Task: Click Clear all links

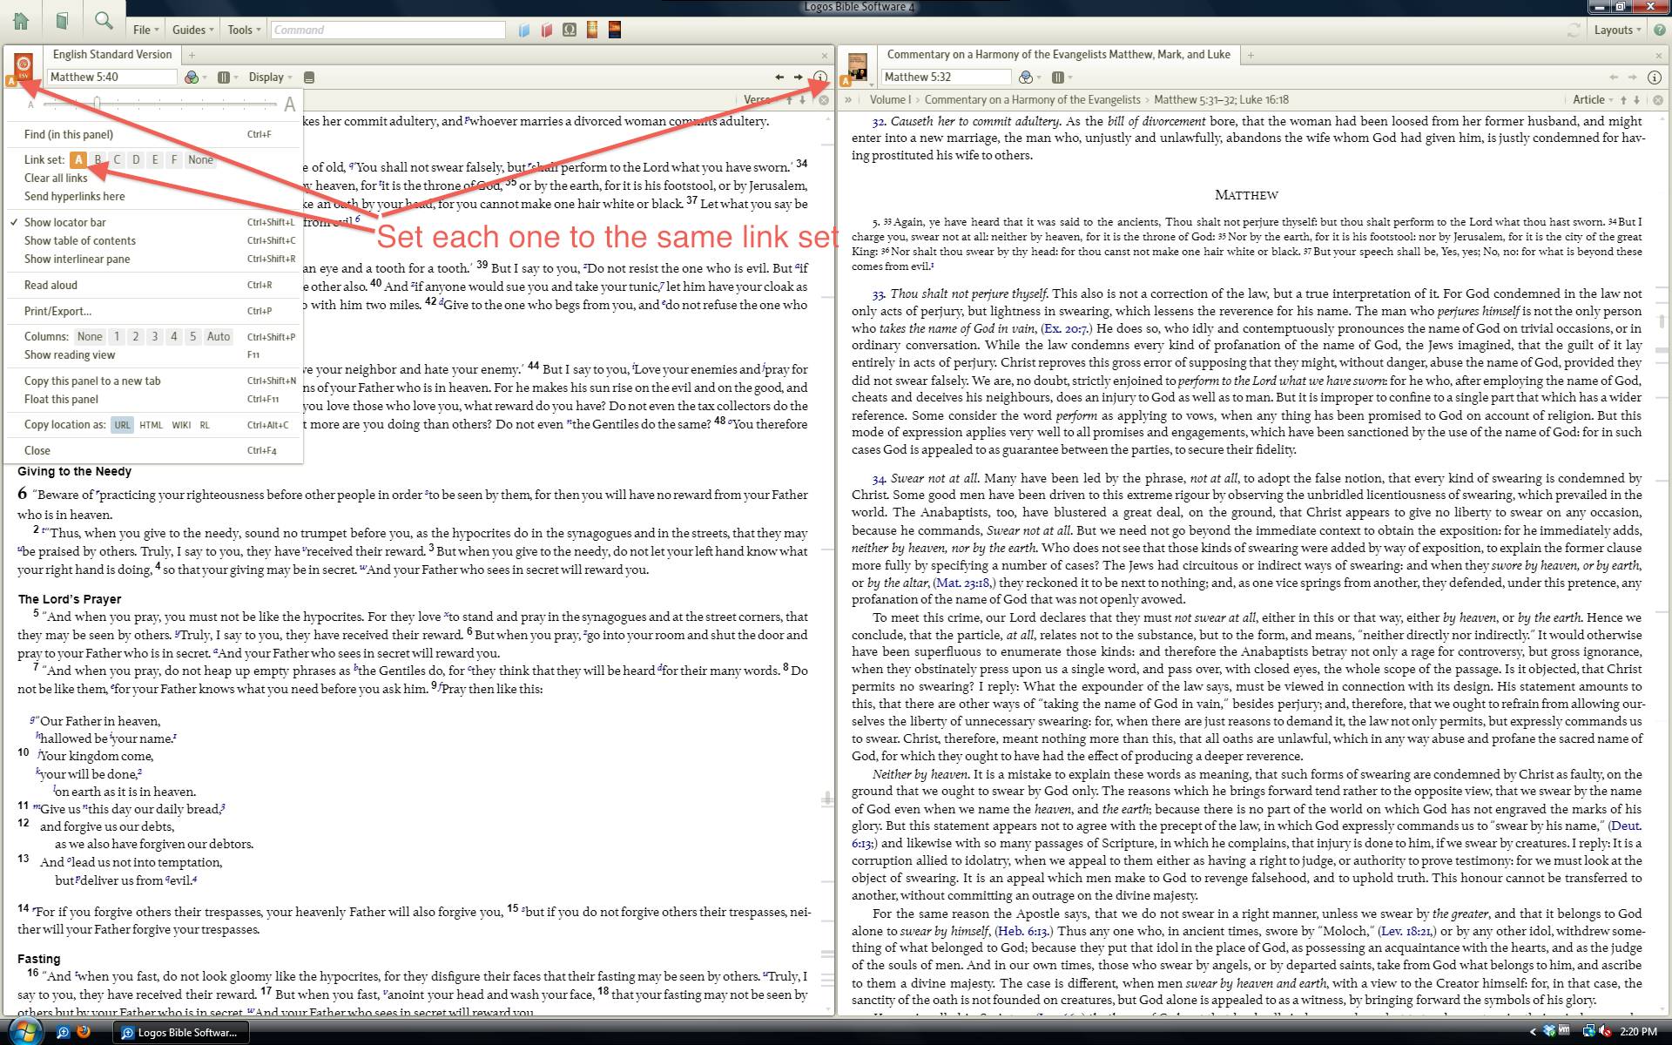Action: [x=56, y=178]
